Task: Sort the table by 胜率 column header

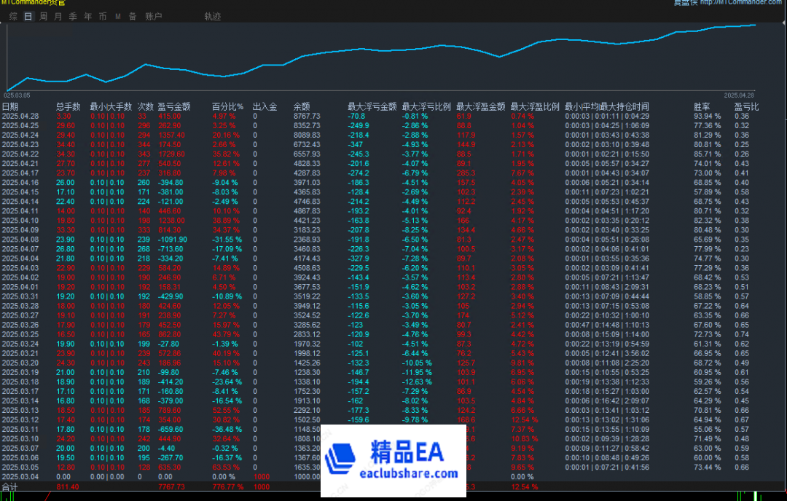Action: [701, 105]
